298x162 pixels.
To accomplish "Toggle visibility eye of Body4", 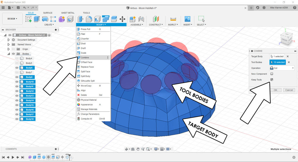I will pos(17,59).
